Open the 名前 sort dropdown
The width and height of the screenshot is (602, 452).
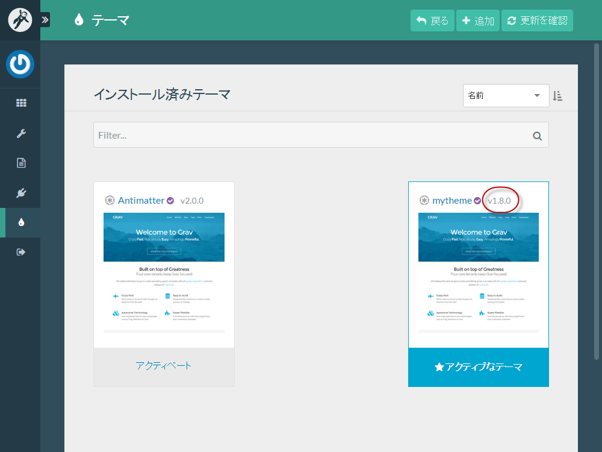coord(506,96)
